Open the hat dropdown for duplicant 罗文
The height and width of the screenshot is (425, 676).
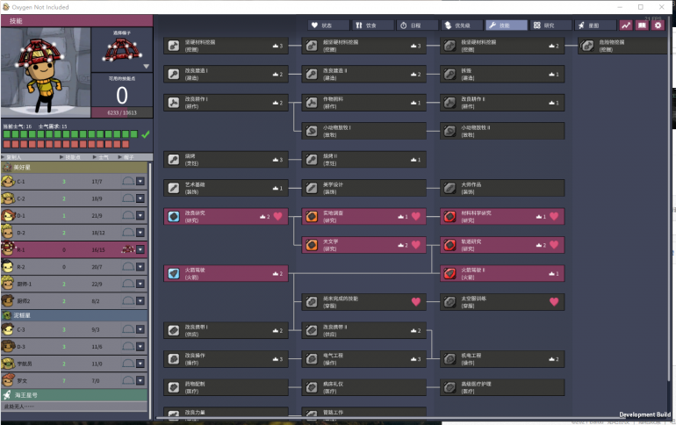click(x=140, y=379)
